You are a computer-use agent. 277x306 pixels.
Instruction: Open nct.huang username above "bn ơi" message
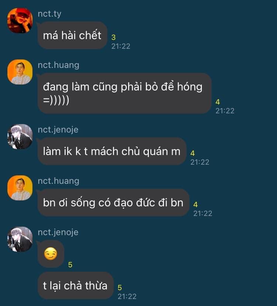59,181
